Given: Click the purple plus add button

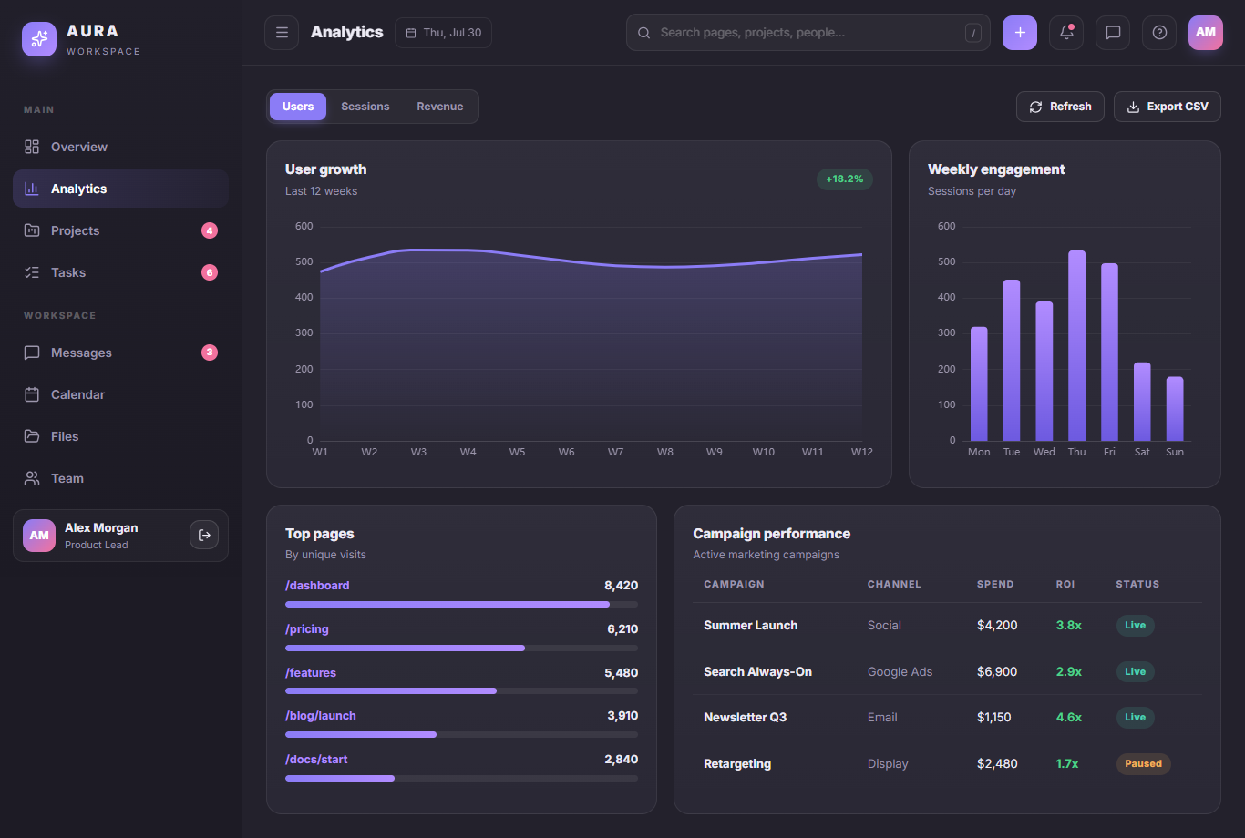Looking at the screenshot, I should coord(1020,33).
